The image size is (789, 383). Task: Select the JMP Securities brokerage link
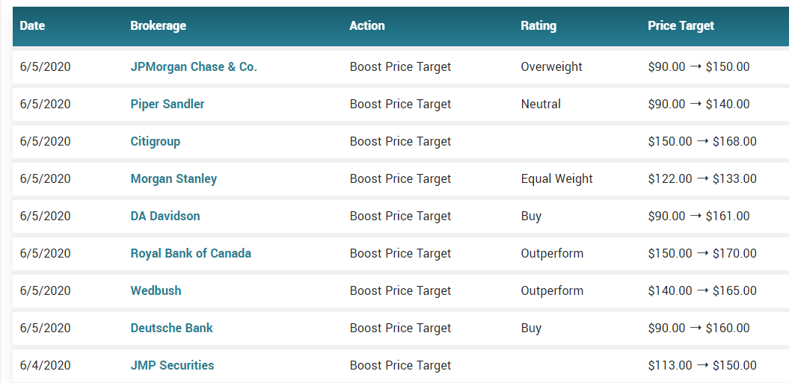tap(172, 365)
